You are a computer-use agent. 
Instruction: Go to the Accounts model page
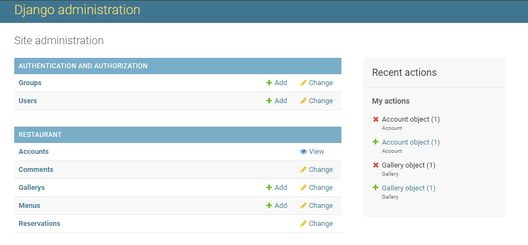coord(33,152)
